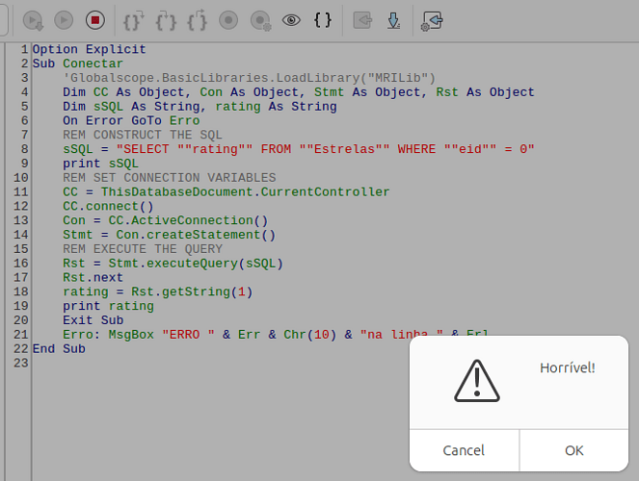The height and width of the screenshot is (481, 639).
Task: Click line number 17 in the gutter
Action: (21, 278)
